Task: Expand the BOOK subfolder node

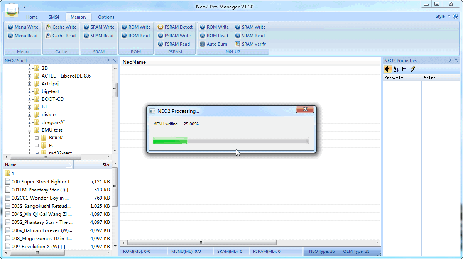Action: (37, 138)
